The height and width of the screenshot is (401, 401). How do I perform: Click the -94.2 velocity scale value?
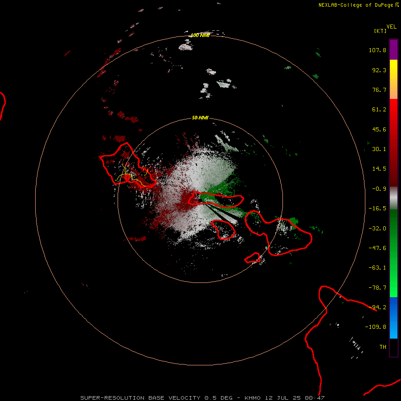(377, 307)
